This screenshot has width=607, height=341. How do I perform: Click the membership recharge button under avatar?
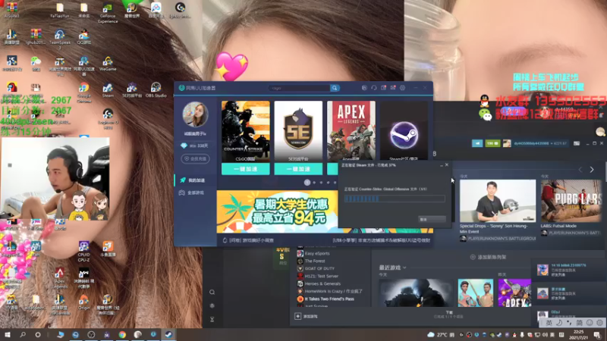(195, 158)
